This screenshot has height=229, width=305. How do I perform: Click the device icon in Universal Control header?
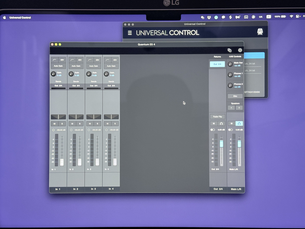coord(260,32)
